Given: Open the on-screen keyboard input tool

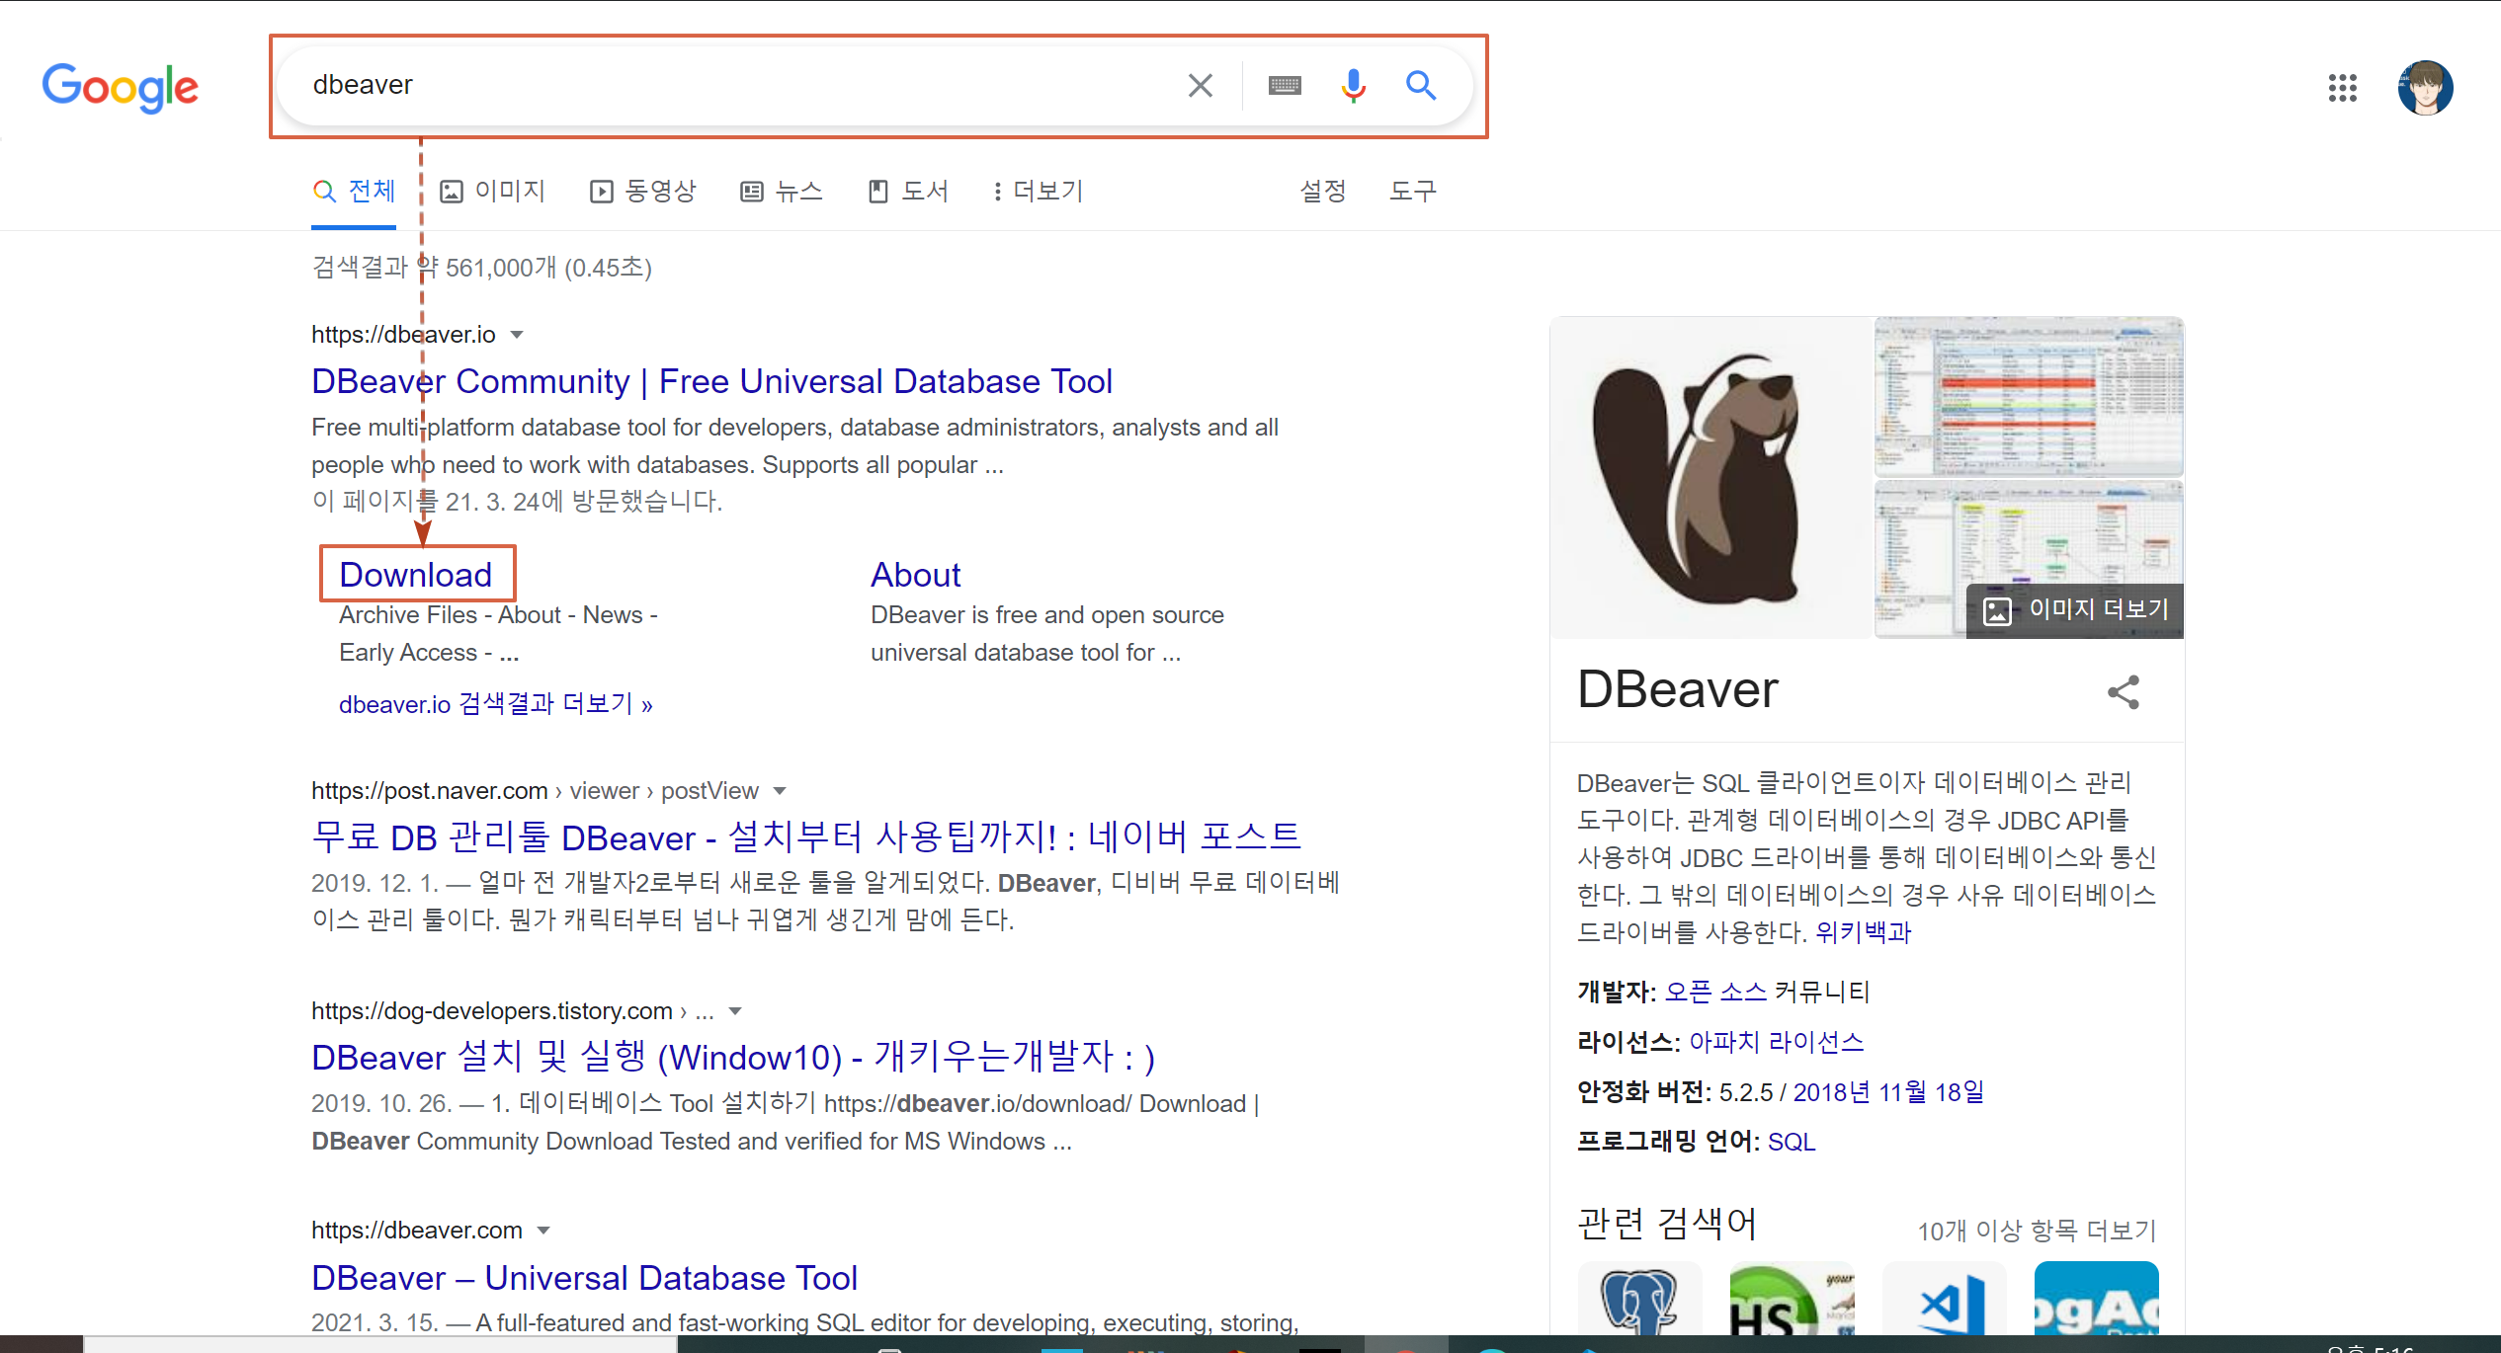Looking at the screenshot, I should 1284,86.
